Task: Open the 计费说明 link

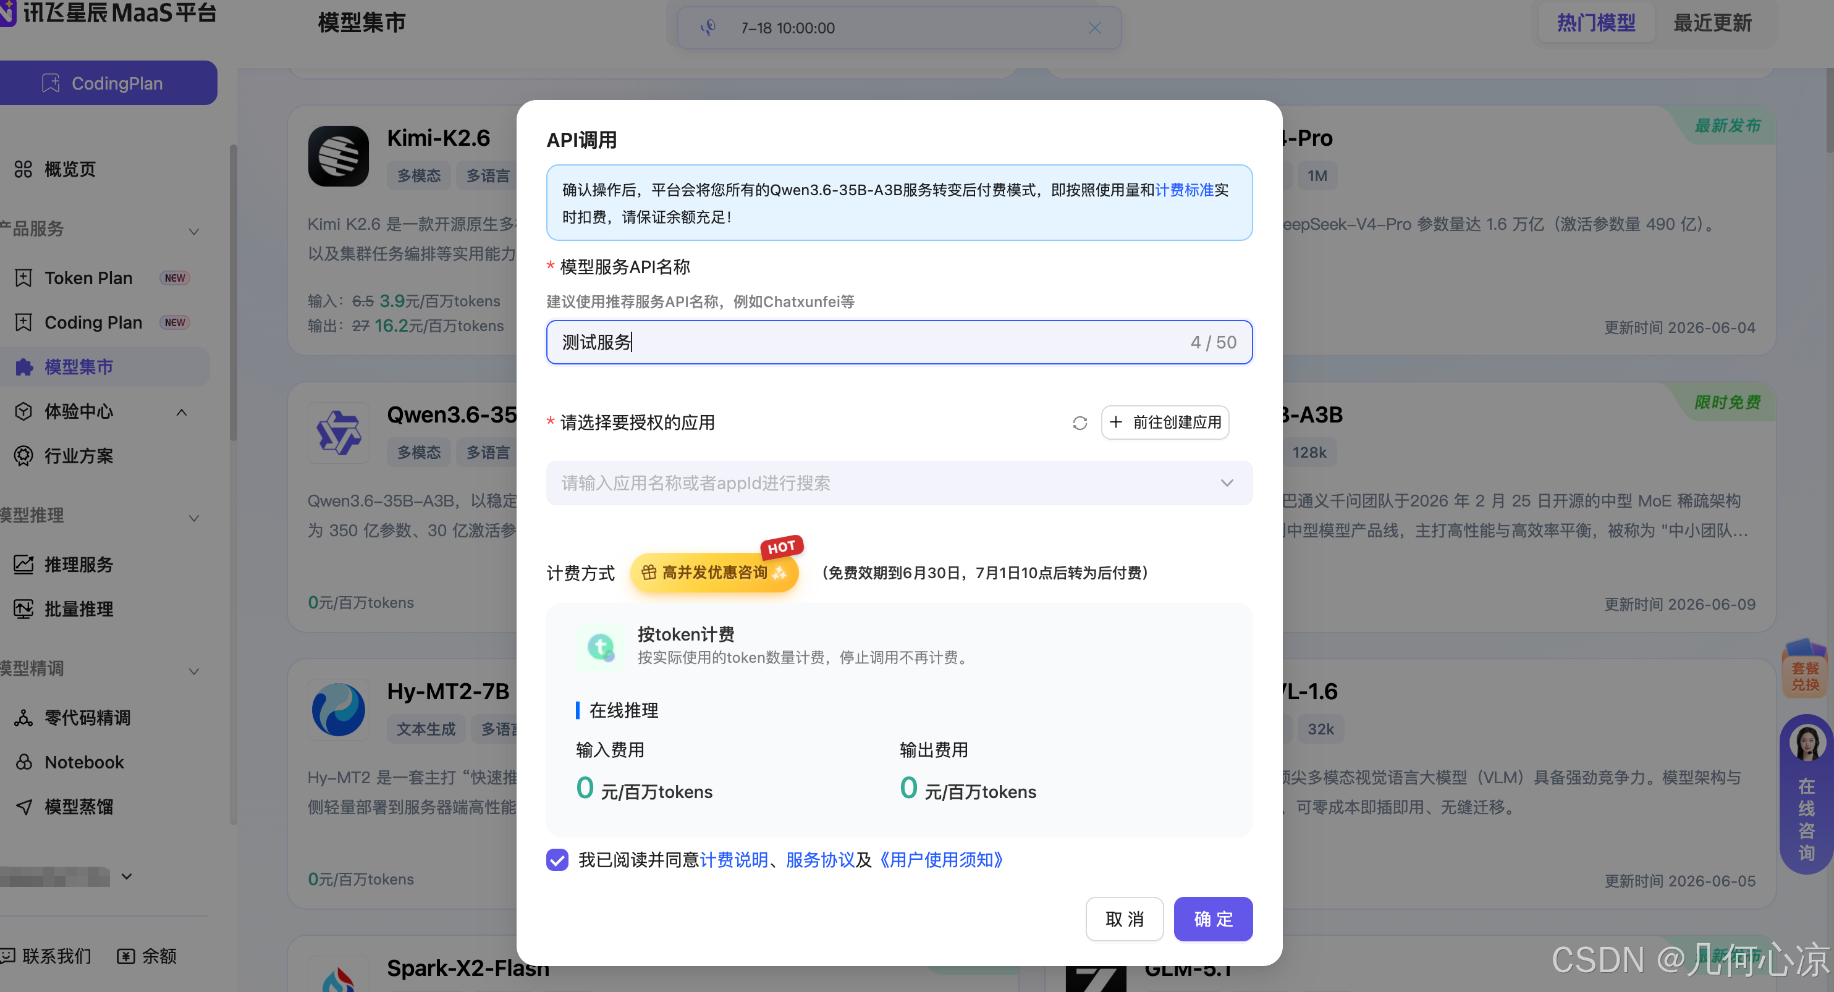Action: coord(734,860)
